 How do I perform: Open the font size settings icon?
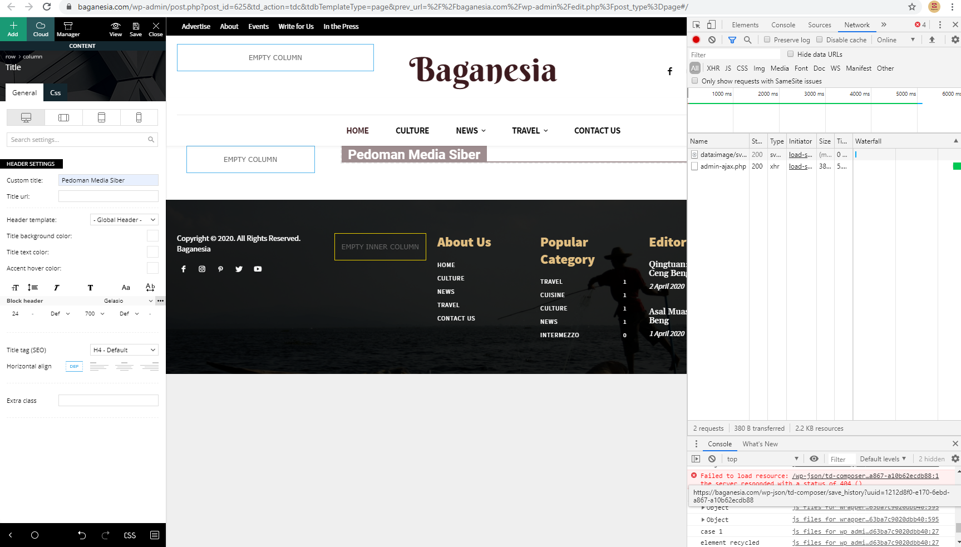pos(15,288)
